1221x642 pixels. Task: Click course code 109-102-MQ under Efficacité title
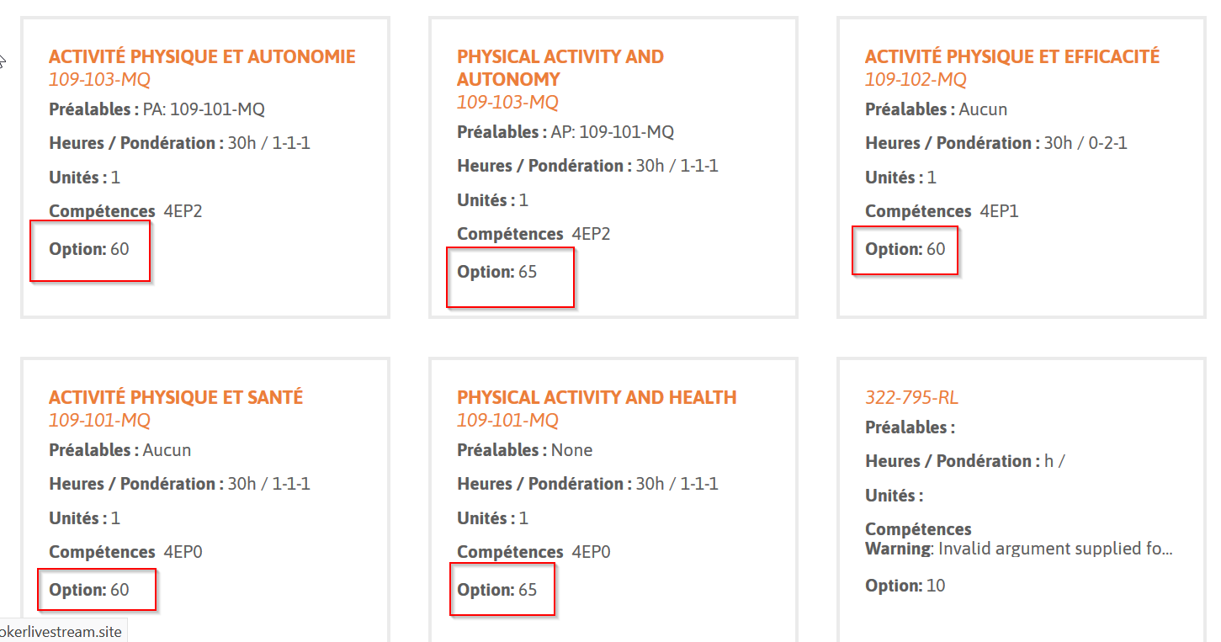pyautogui.click(x=916, y=80)
